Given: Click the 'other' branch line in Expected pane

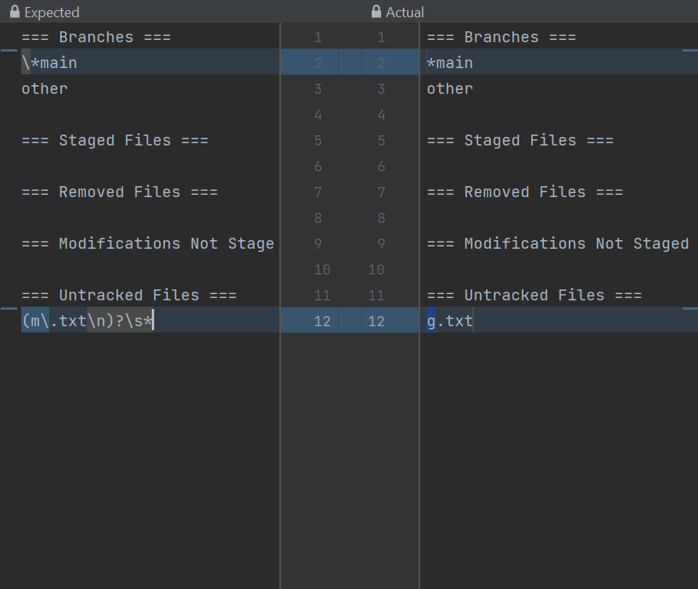Looking at the screenshot, I should [x=45, y=88].
